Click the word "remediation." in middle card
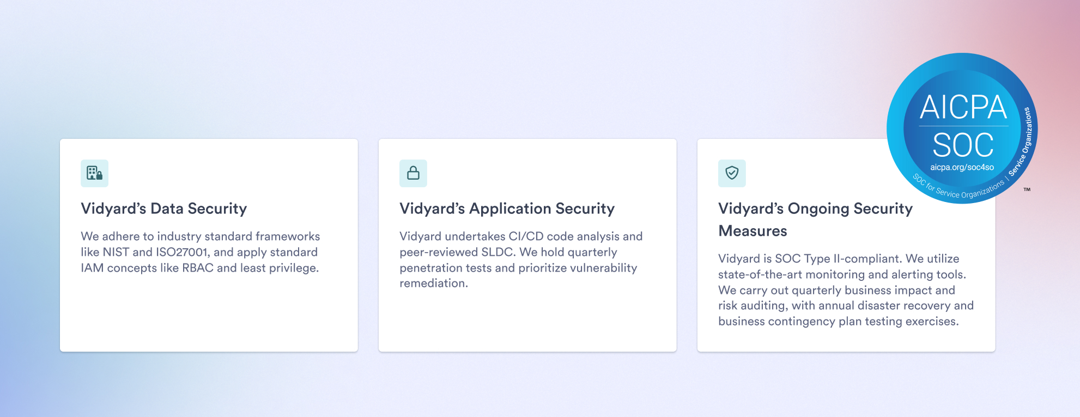The width and height of the screenshot is (1080, 417). pos(434,283)
